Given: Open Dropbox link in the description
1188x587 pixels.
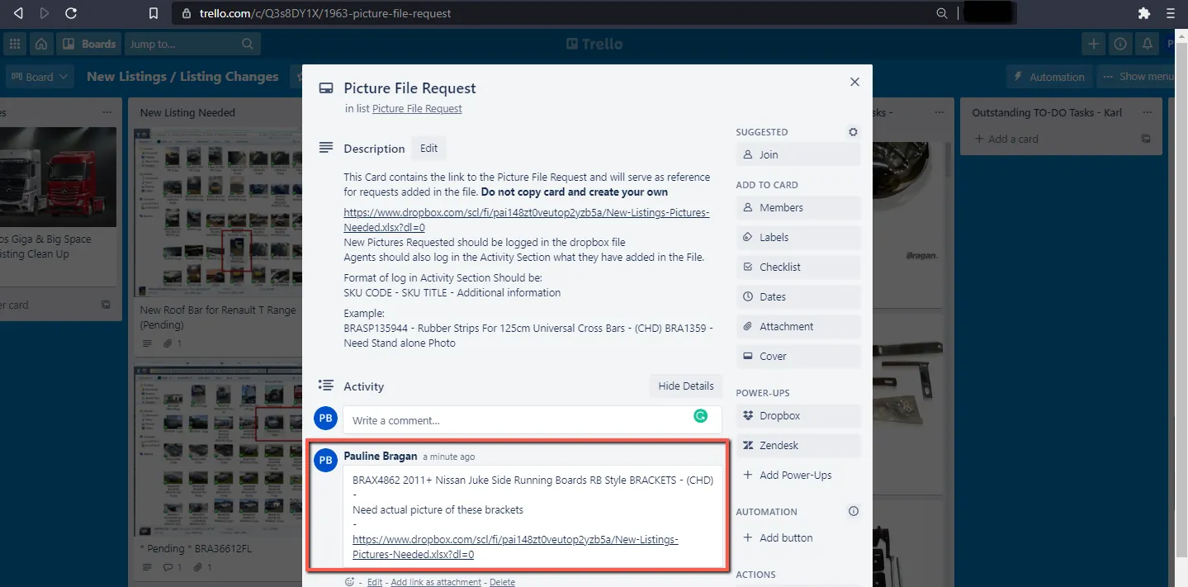Looking at the screenshot, I should tap(527, 220).
